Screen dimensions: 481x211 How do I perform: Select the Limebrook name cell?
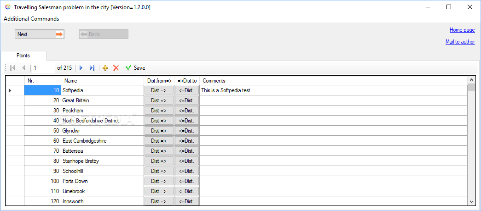point(103,191)
